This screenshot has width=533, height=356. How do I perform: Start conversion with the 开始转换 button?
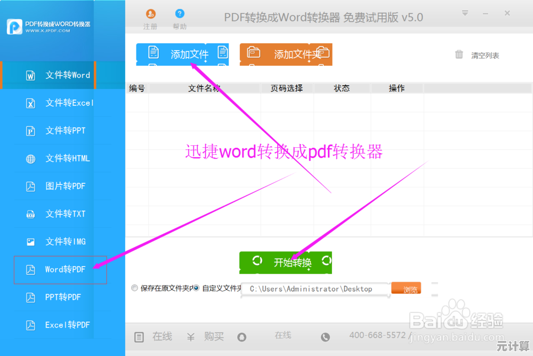[286, 262]
